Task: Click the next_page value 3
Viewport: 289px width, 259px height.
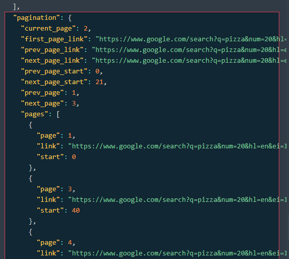Action: pyautogui.click(x=74, y=103)
